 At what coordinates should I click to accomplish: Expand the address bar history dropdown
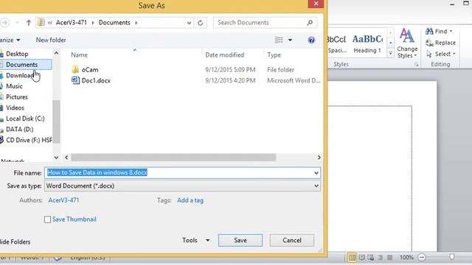point(189,23)
